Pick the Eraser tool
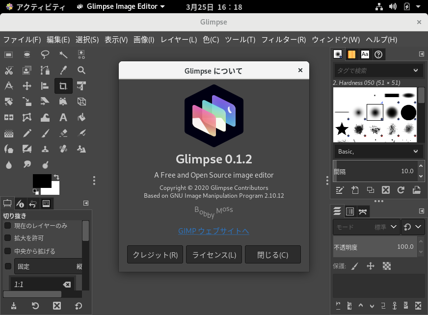428x315 pixels. (63, 132)
